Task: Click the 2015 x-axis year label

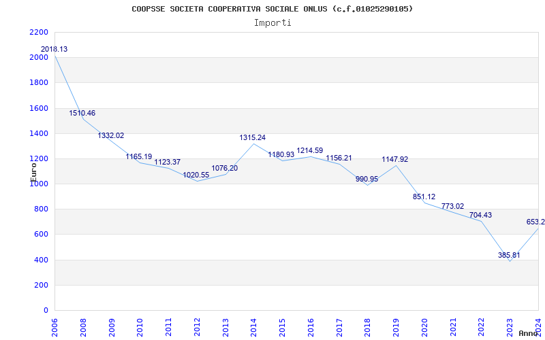Action: click(x=282, y=327)
